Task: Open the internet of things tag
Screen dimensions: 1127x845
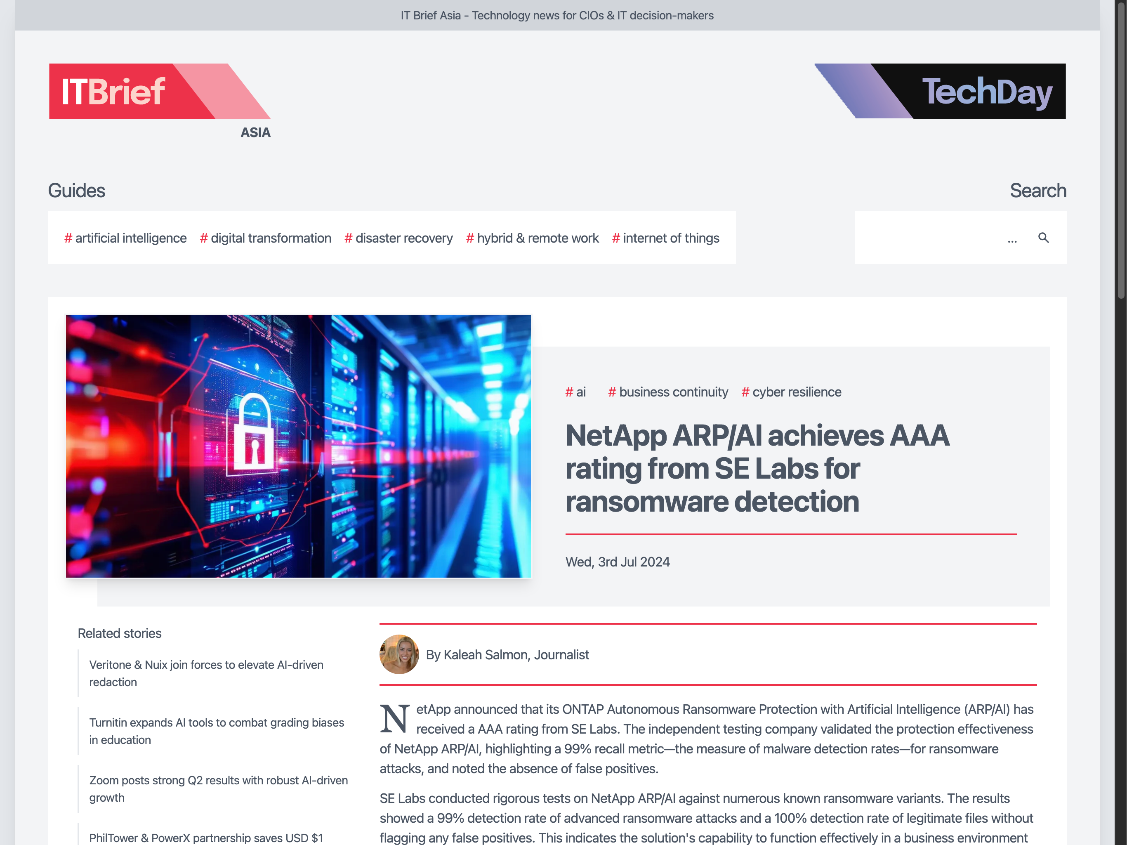Action: point(666,238)
